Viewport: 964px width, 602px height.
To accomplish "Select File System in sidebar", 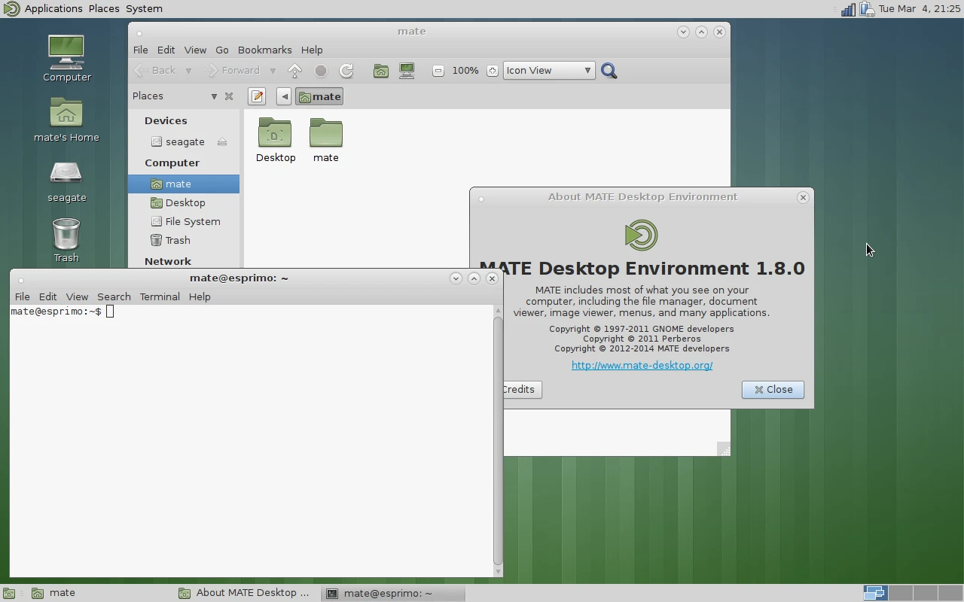I will pos(192,221).
